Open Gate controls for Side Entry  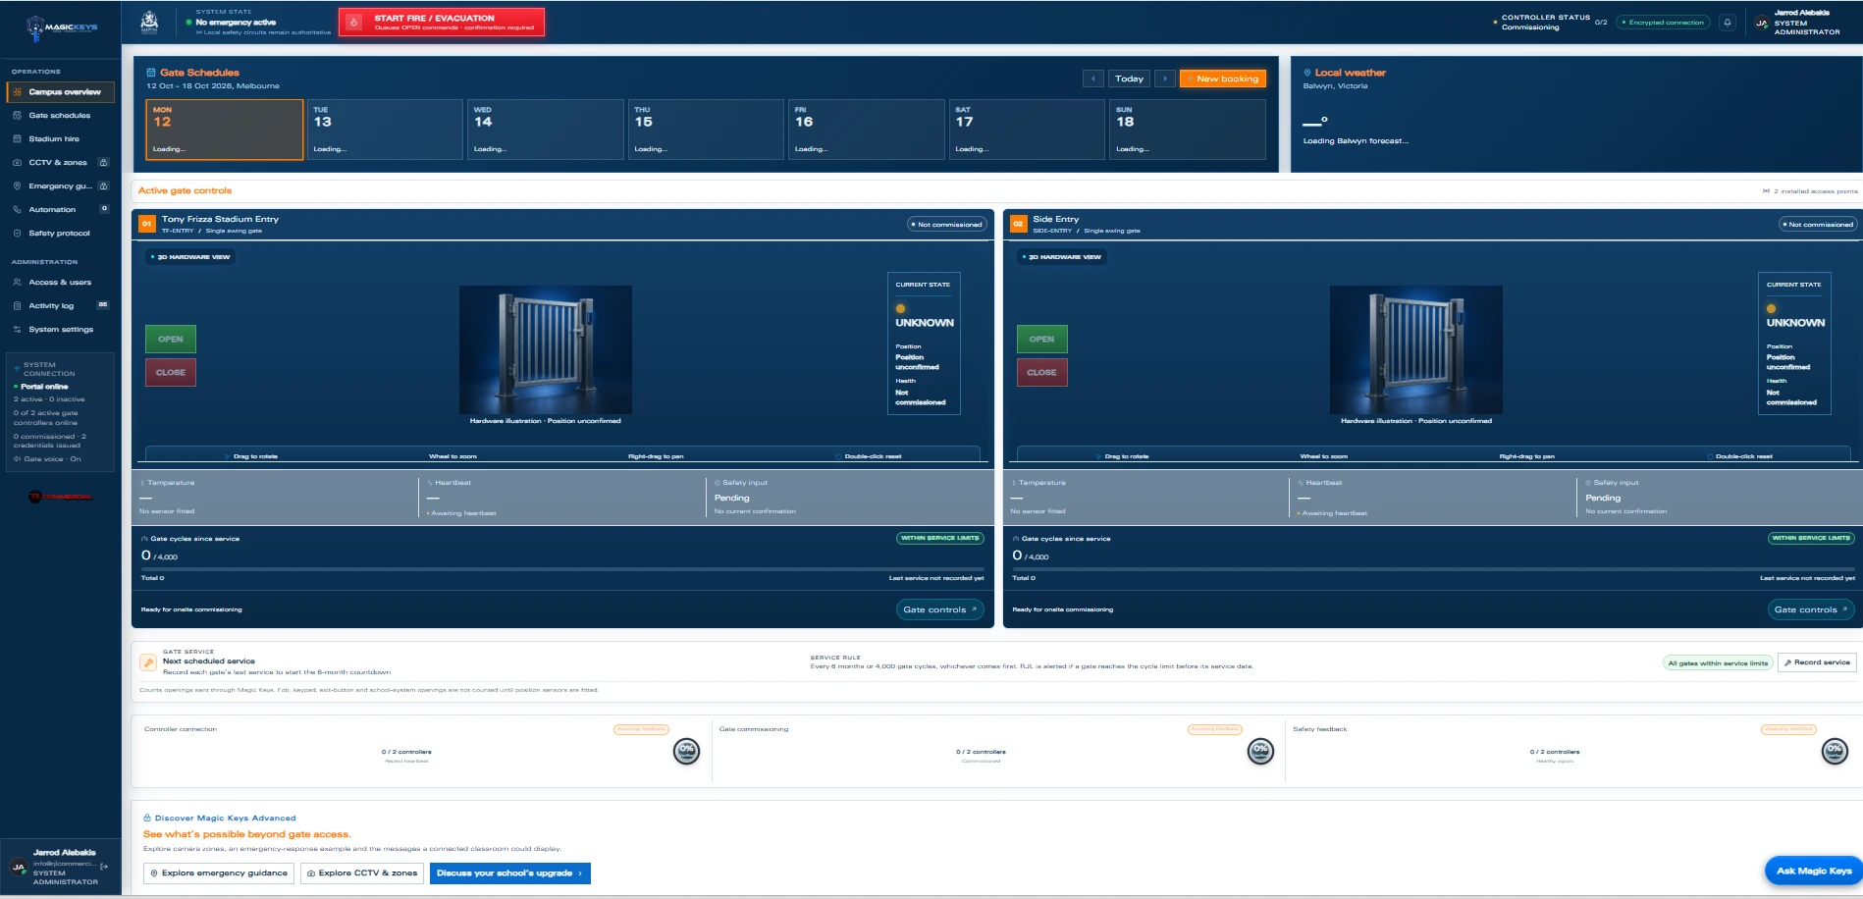click(1812, 609)
